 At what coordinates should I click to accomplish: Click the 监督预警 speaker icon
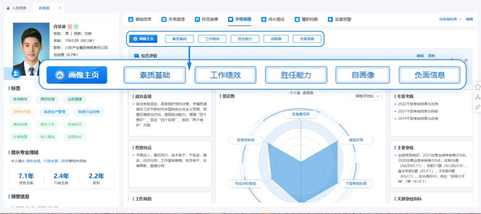[330, 19]
